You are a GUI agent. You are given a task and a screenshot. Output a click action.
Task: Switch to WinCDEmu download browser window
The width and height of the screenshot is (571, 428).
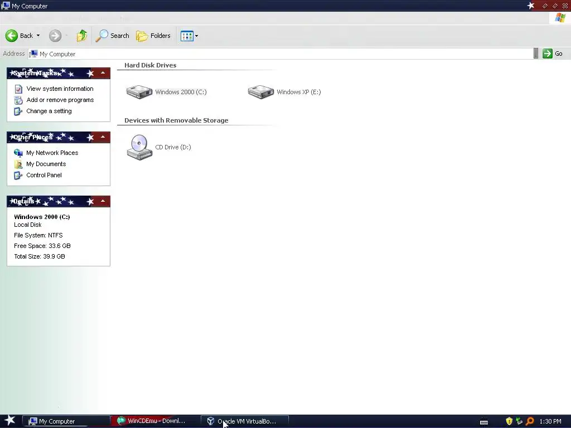(x=156, y=421)
